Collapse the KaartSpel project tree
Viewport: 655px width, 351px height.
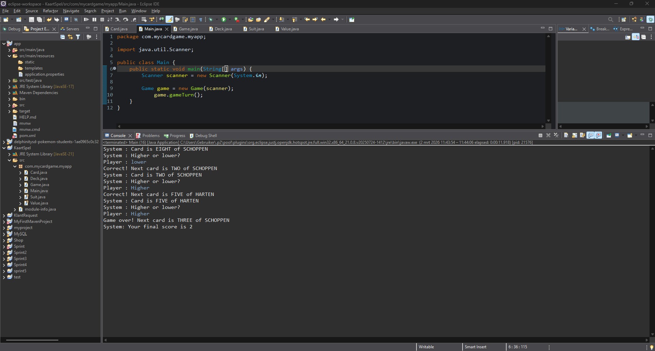pos(4,148)
